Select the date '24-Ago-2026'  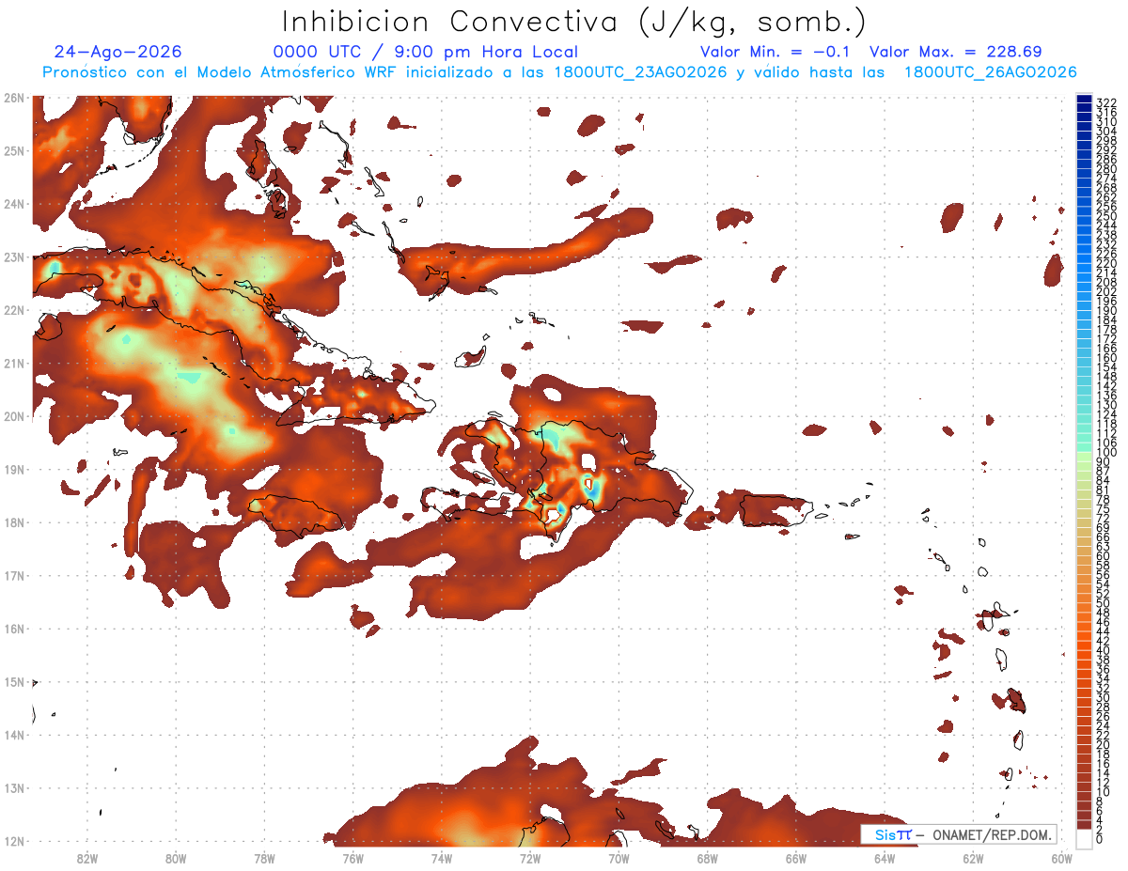117,52
